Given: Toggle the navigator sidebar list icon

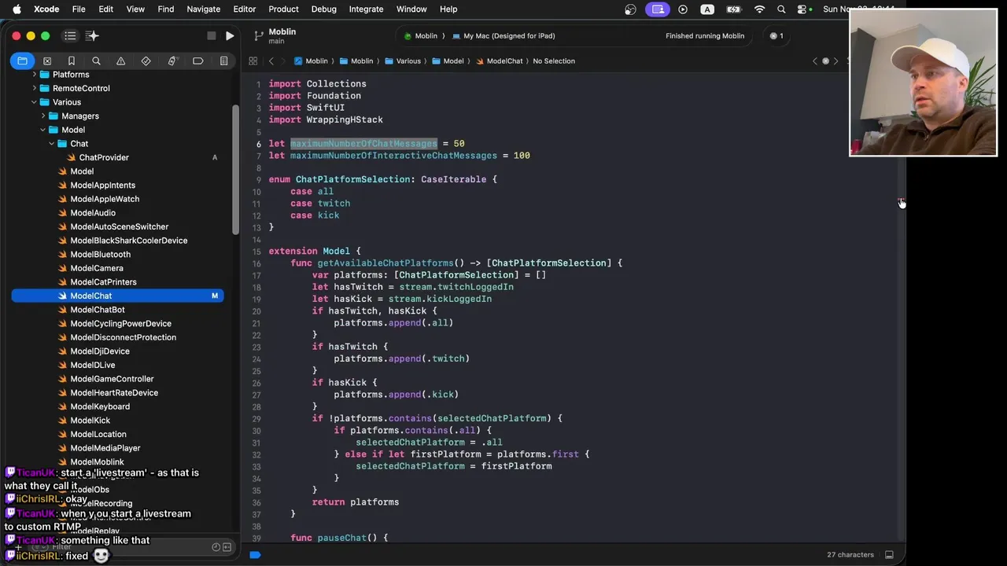Looking at the screenshot, I should tap(70, 35).
